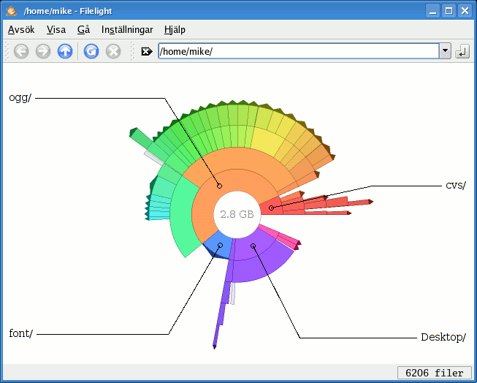Select the red cvs/ segment
The width and height of the screenshot is (477, 383).
click(x=271, y=208)
